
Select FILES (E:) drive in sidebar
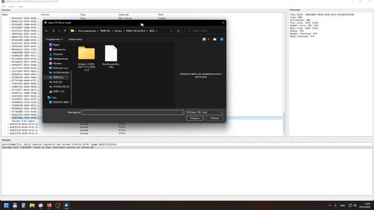pyautogui.click(x=57, y=82)
